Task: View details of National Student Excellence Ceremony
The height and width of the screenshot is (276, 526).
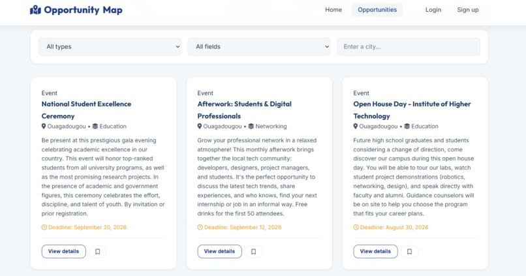Action: tap(64, 251)
